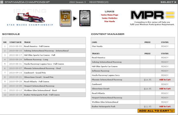
Task: Add Silverstone Circuit to cart
Action: pyautogui.click(x=165, y=89)
